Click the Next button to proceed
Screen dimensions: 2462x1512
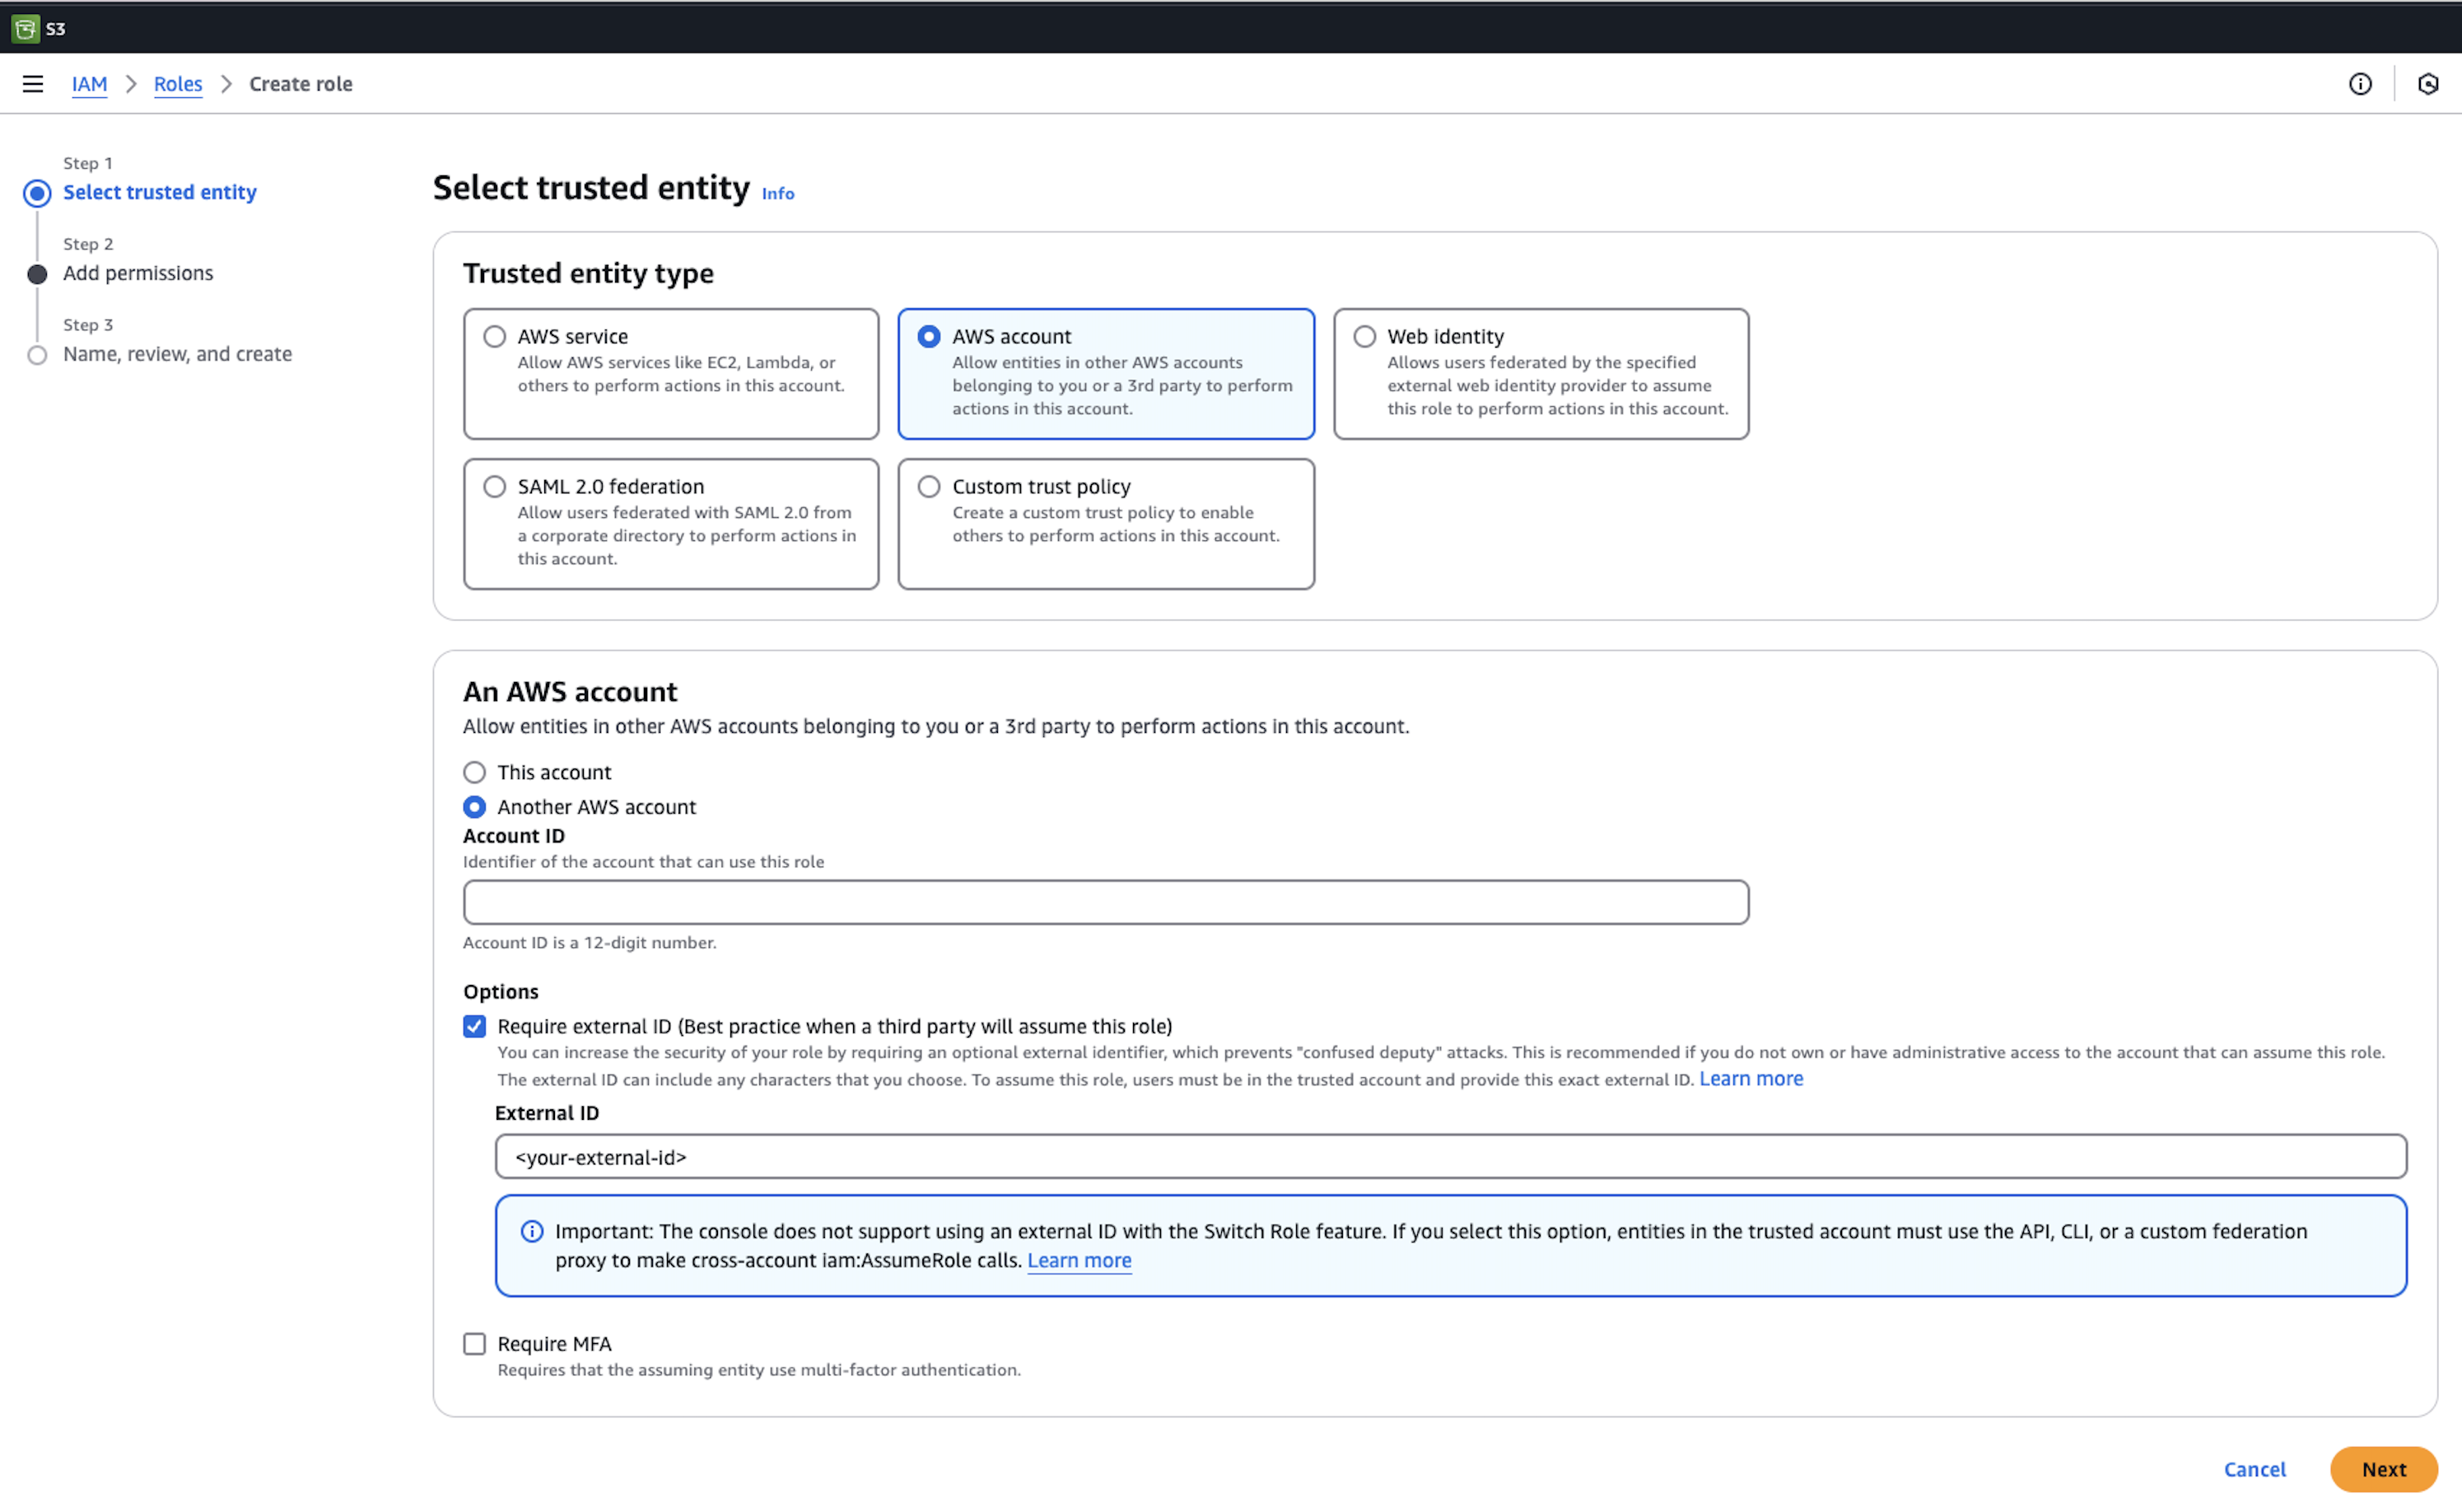click(x=2383, y=1468)
